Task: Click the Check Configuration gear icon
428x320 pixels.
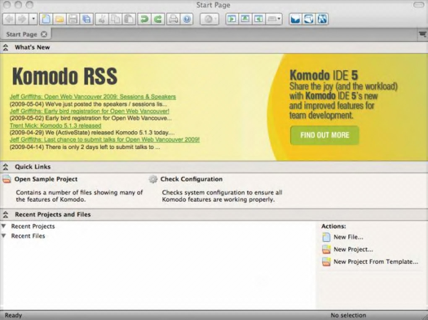Action: (153, 179)
